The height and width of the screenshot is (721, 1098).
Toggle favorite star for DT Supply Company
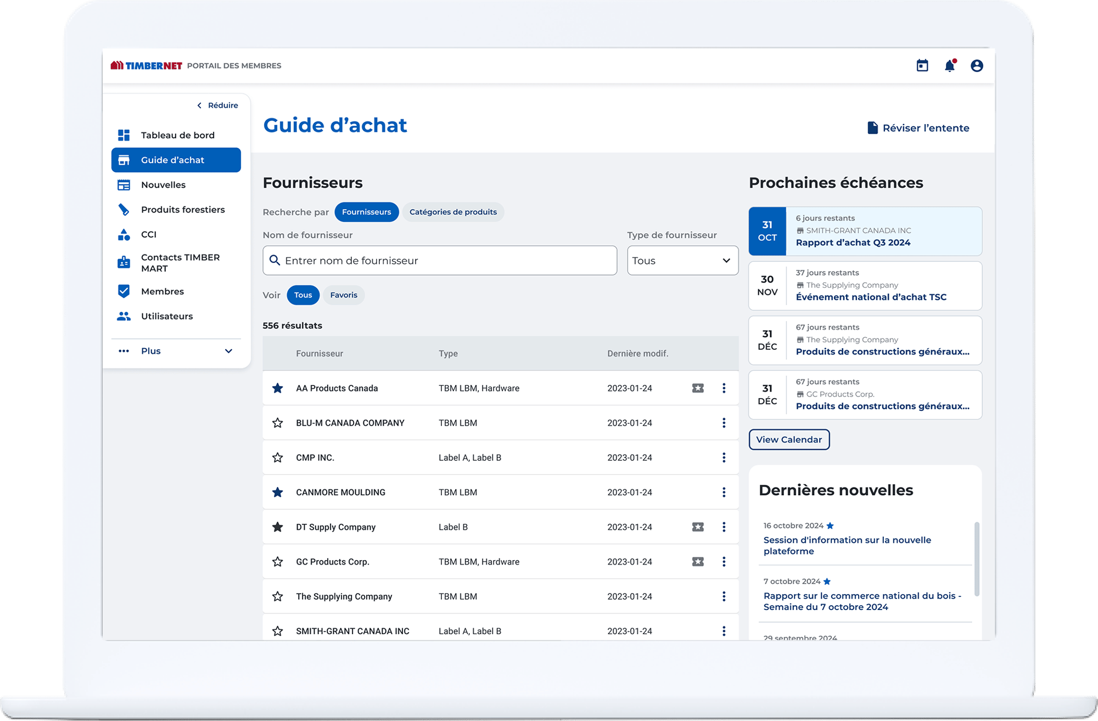[278, 527]
